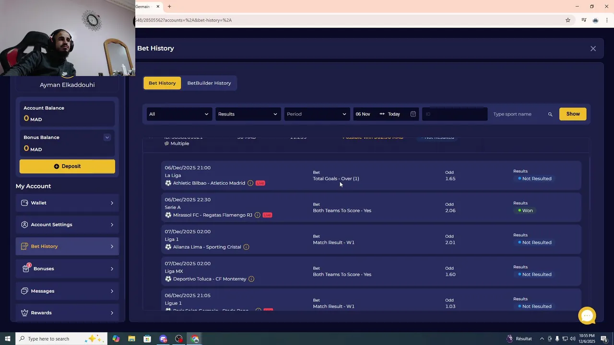Viewport: 614px width, 345px height.
Task: Expand the Account Settings row arrow
Action: point(112,224)
